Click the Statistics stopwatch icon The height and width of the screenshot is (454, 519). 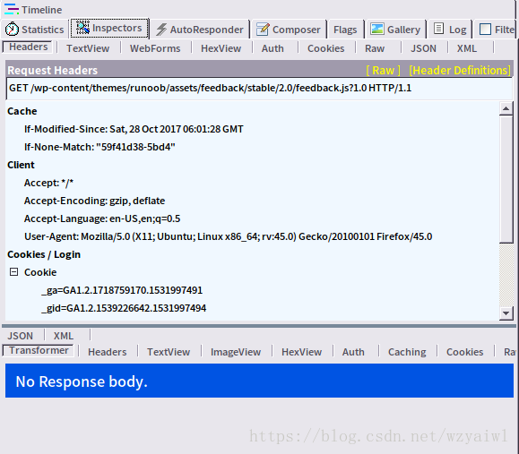pos(12,29)
